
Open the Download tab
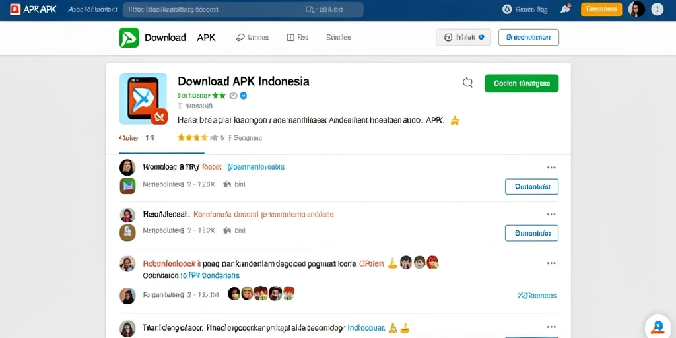click(165, 38)
